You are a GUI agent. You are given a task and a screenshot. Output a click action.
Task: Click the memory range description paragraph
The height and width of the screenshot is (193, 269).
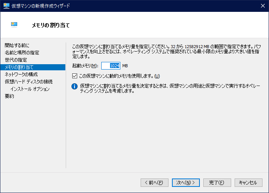pos(167,52)
